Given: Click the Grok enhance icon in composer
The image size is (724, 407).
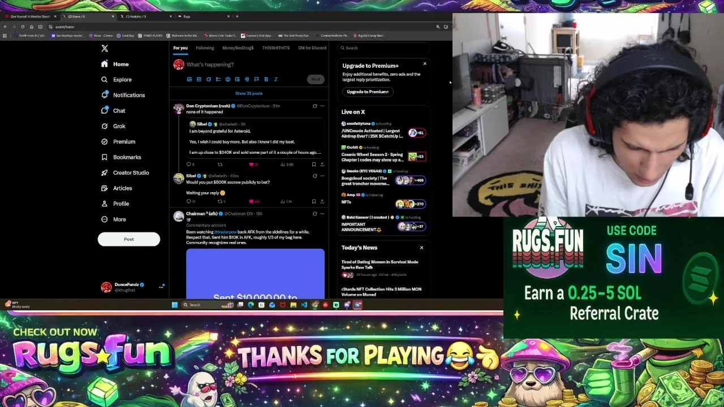Looking at the screenshot, I should point(209,79).
